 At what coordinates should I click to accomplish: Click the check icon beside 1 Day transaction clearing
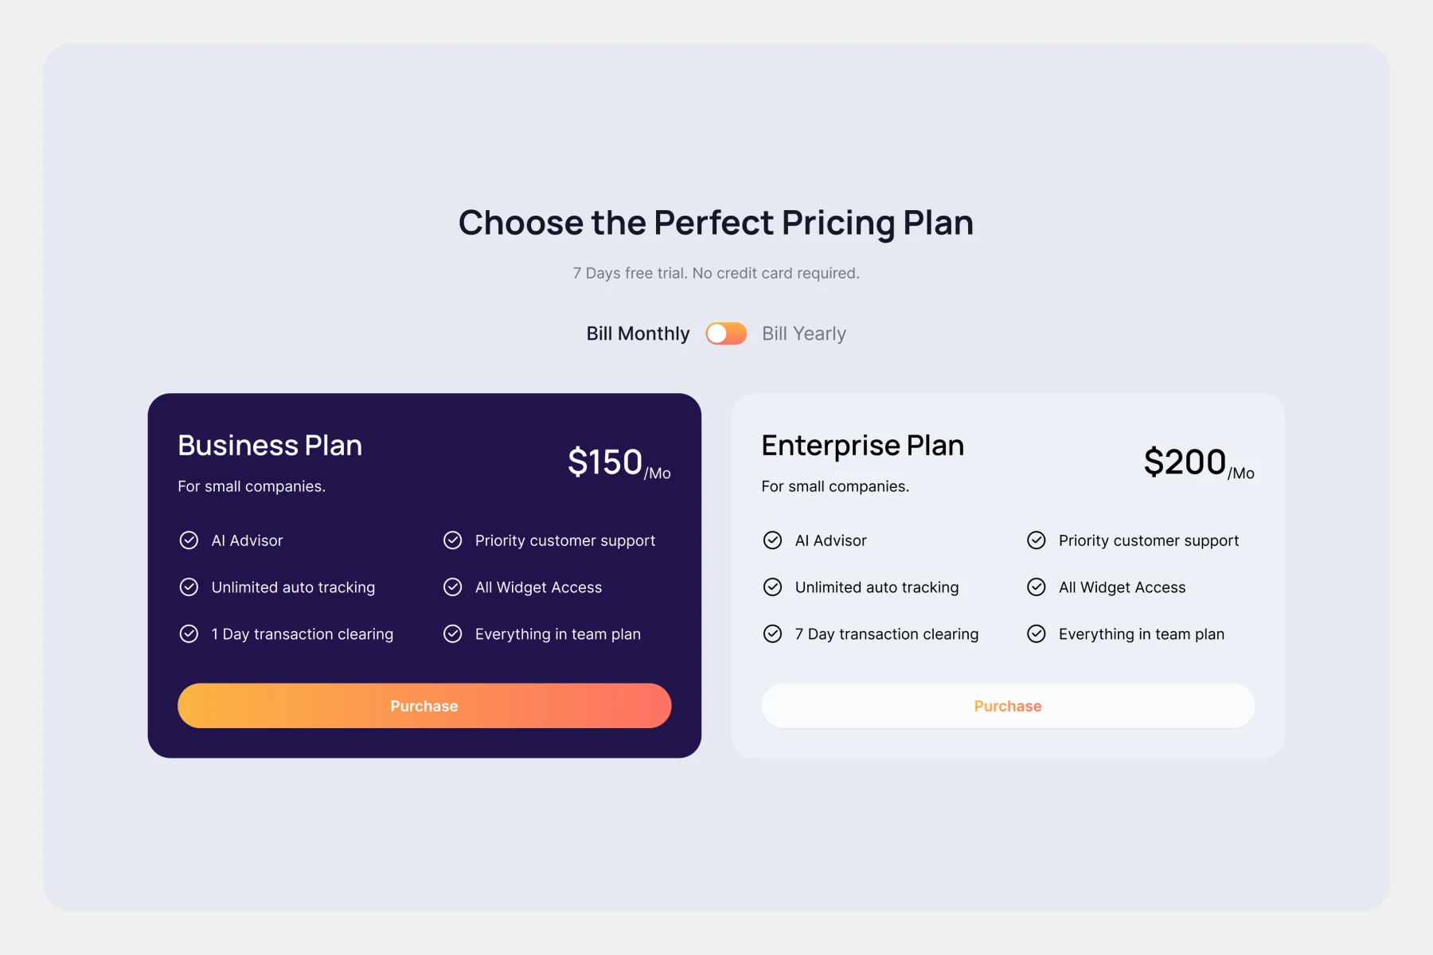(x=189, y=633)
